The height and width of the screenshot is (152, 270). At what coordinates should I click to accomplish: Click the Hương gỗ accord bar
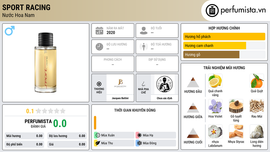[224, 55]
